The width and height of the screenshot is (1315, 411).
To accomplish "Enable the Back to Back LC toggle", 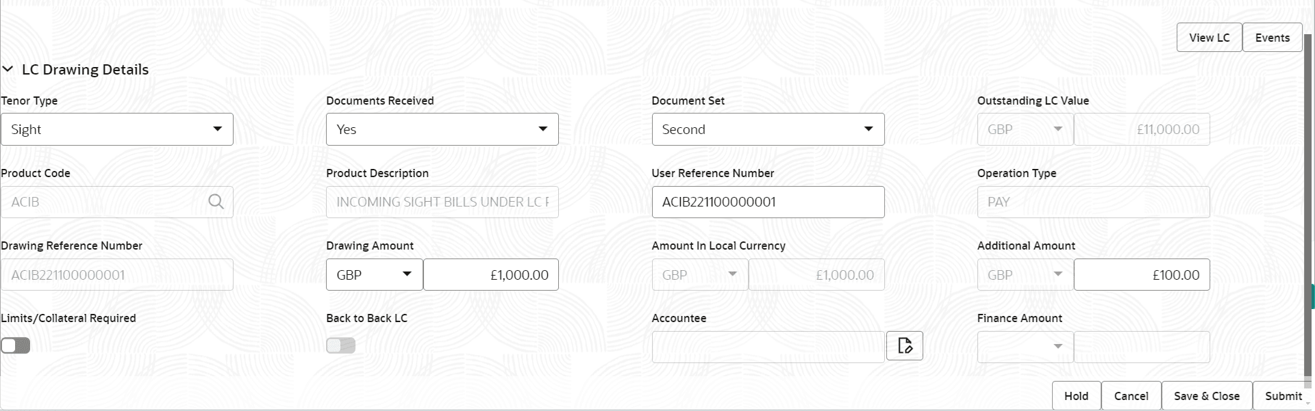I will pyautogui.click(x=340, y=345).
